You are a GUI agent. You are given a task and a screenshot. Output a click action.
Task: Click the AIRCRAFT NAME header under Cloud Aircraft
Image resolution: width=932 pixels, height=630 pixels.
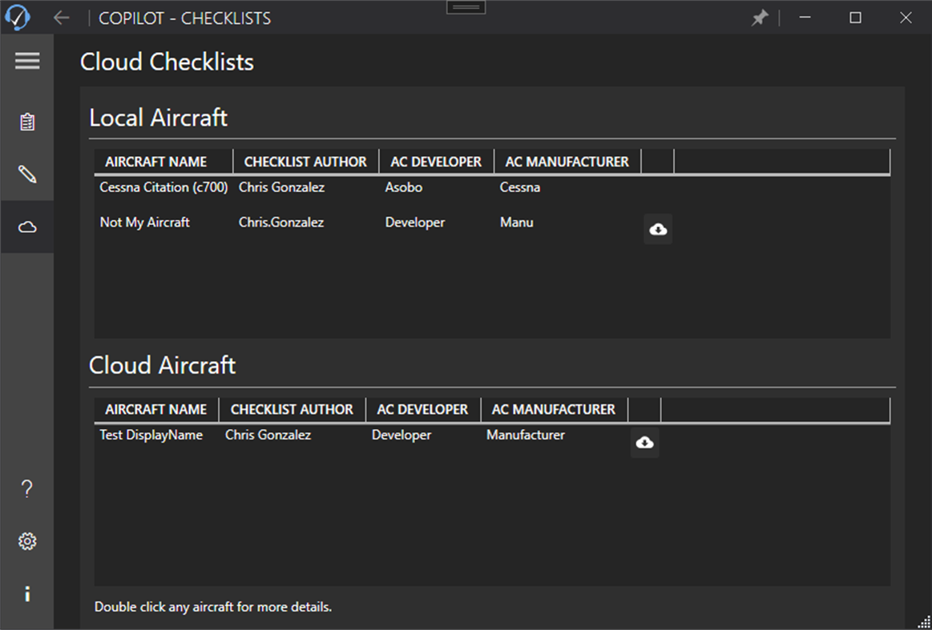[155, 409]
